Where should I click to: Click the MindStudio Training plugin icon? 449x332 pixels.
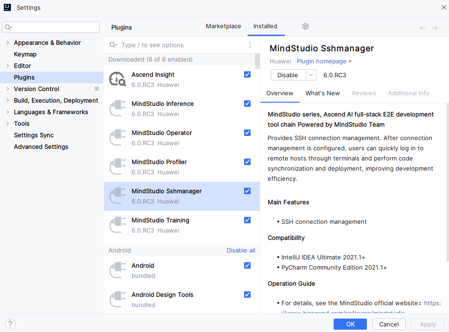coord(117,225)
